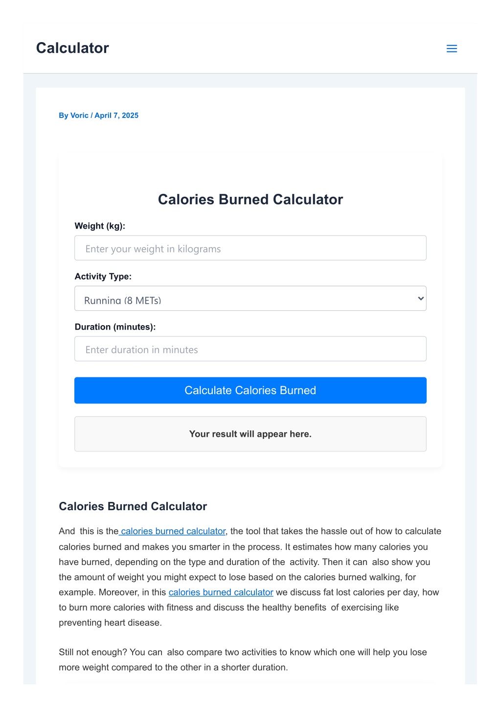Focus the duration in minutes field
The width and height of the screenshot is (501, 708).
pyautogui.click(x=250, y=349)
